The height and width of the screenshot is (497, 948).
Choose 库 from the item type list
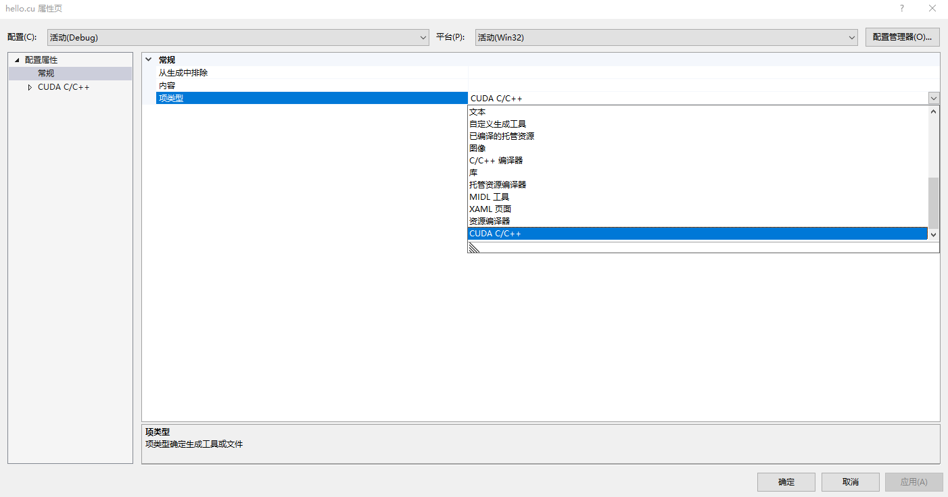[x=698, y=173]
